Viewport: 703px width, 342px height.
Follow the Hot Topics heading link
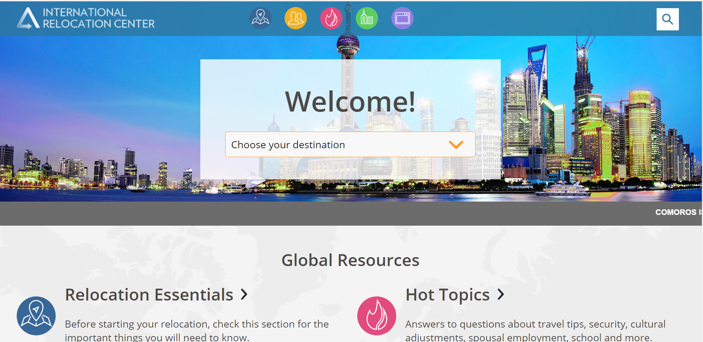tap(447, 294)
